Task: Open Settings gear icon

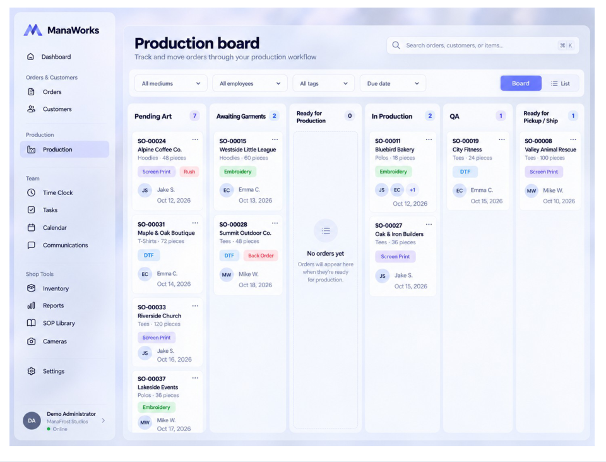Action: (x=32, y=371)
